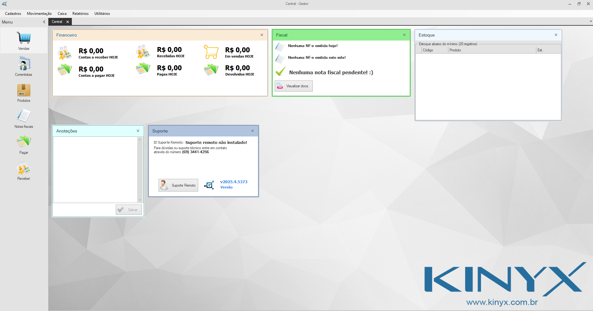The height and width of the screenshot is (311, 593).
Task: Close the Estoque panel
Action: tap(556, 35)
